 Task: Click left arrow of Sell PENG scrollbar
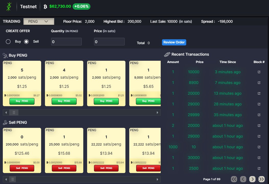click(x=6, y=179)
